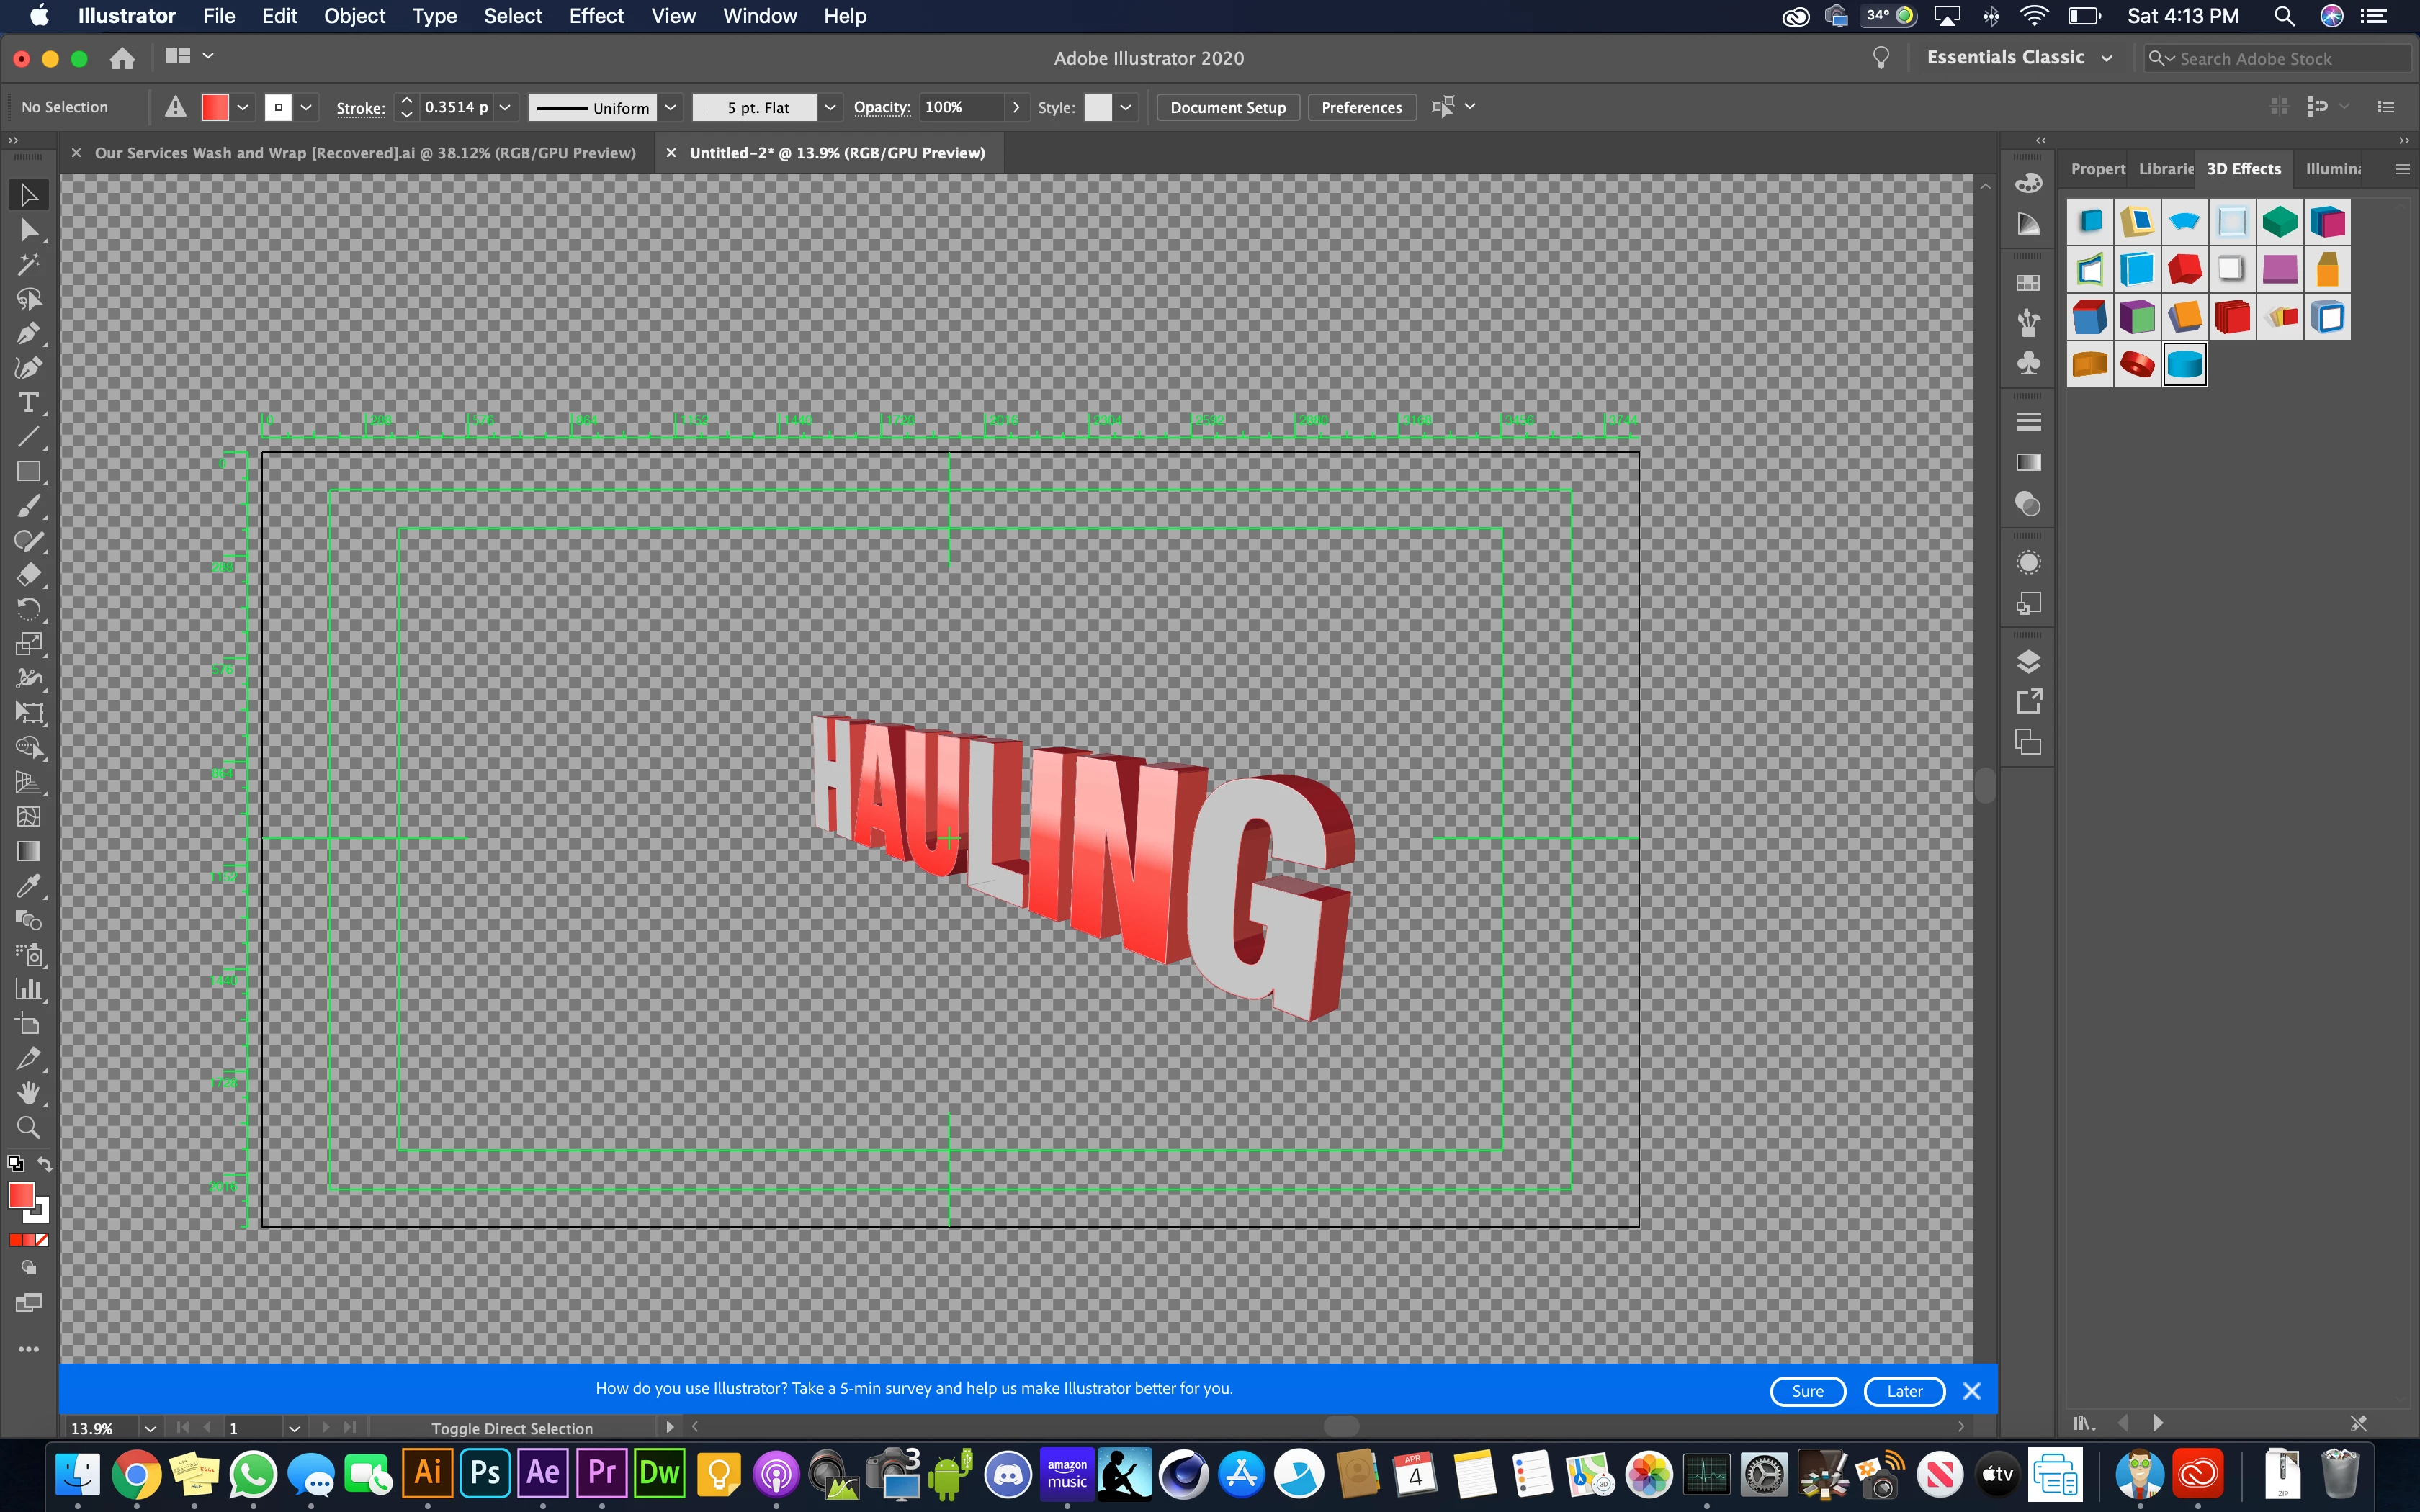This screenshot has height=1512, width=2420.
Task: Select the Eyedropper tool
Action: [x=28, y=886]
